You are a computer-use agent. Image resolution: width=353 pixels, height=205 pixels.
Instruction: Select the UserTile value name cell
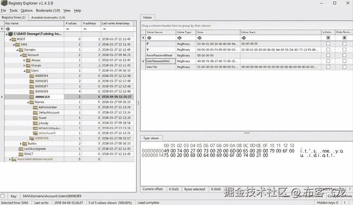(161, 67)
